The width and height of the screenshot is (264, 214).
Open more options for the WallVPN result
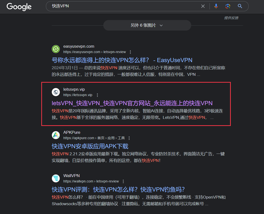(x=123, y=182)
